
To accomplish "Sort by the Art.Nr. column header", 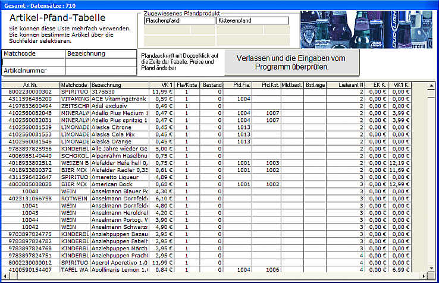I will tap(30, 85).
